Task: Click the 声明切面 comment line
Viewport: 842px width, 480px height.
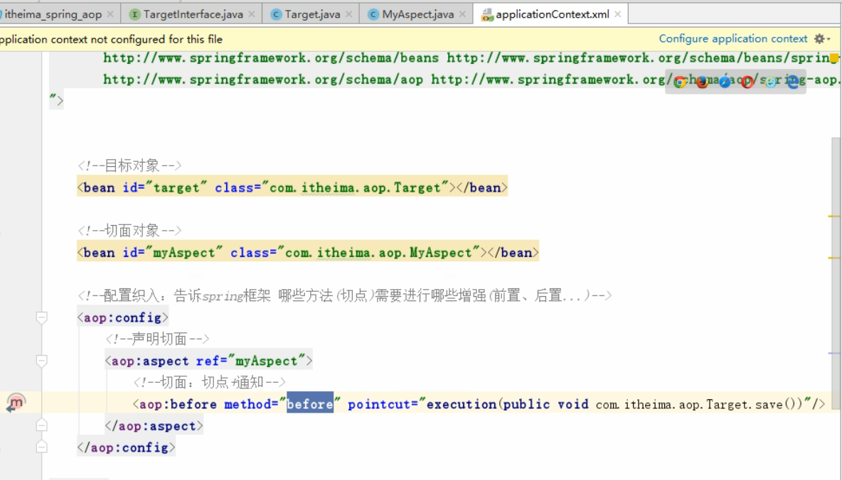Action: click(x=157, y=339)
